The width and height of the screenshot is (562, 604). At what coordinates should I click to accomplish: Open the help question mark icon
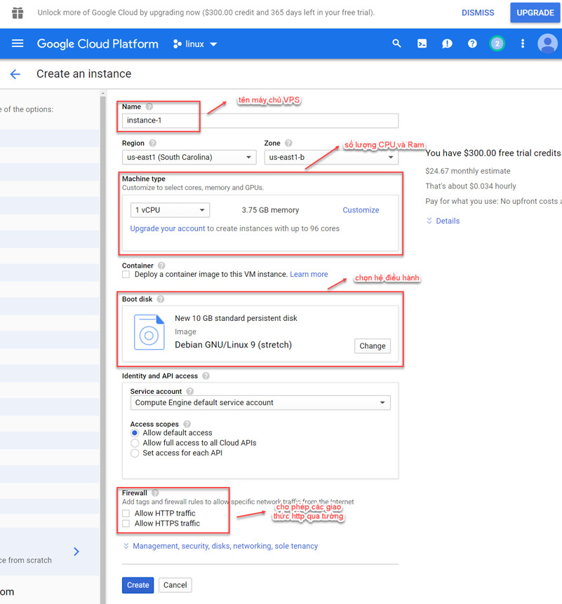(x=472, y=43)
